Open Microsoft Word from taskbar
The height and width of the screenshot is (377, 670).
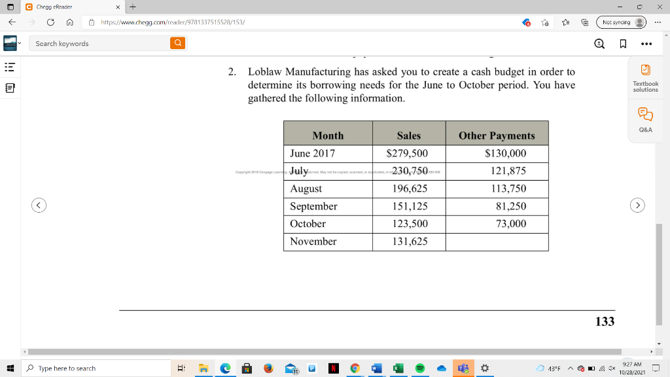376,368
